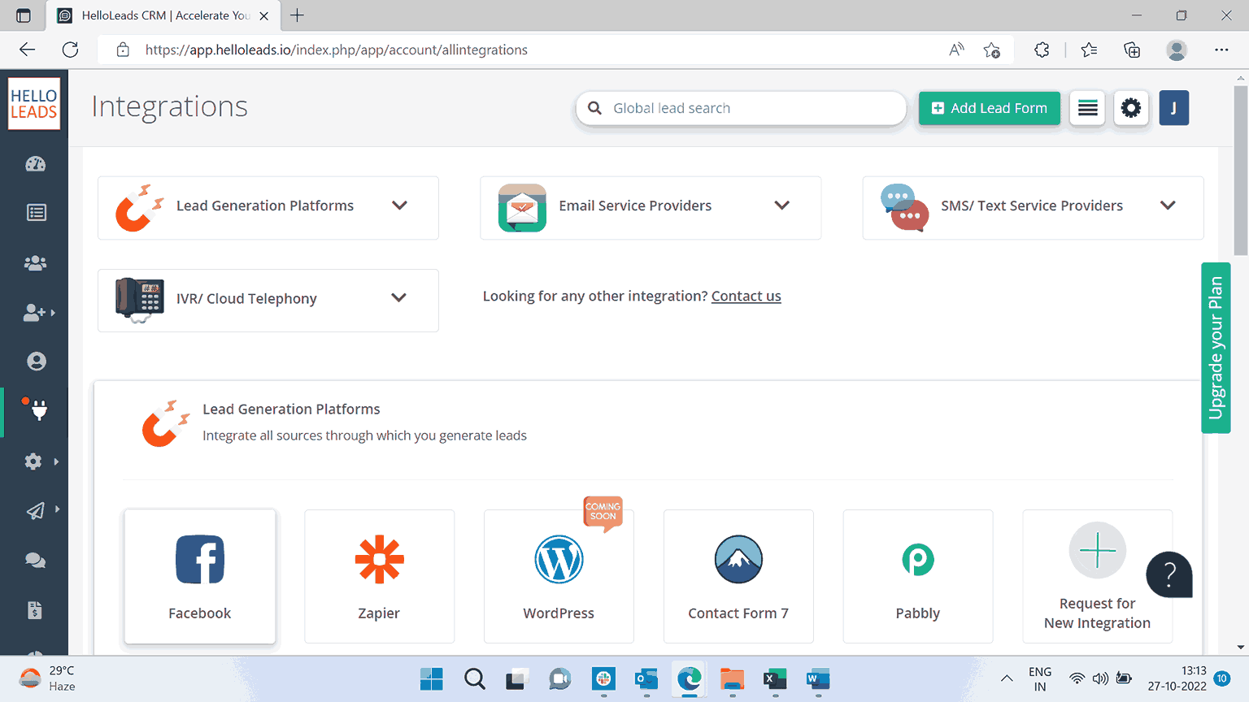Screen dimensions: 1249x702
Task: Click the Add Lead Form button
Action: pyautogui.click(x=989, y=108)
